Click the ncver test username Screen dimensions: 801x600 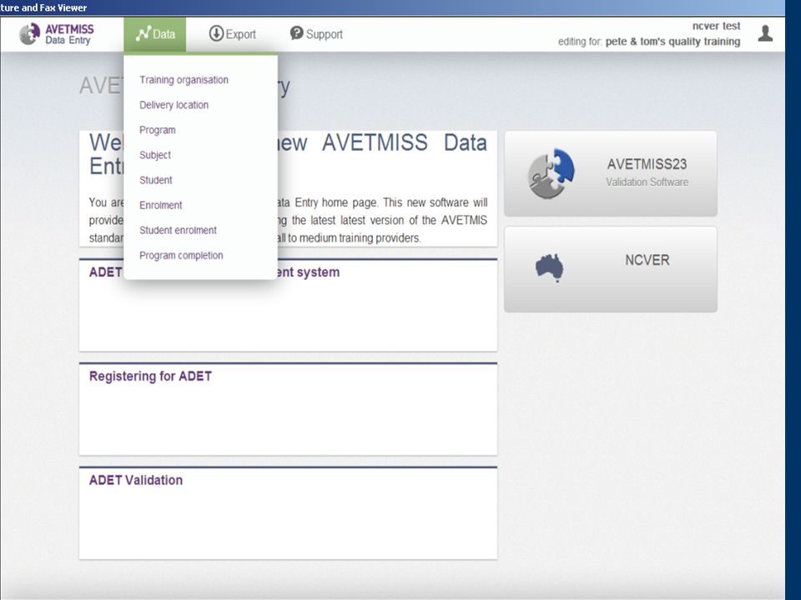[x=716, y=26]
